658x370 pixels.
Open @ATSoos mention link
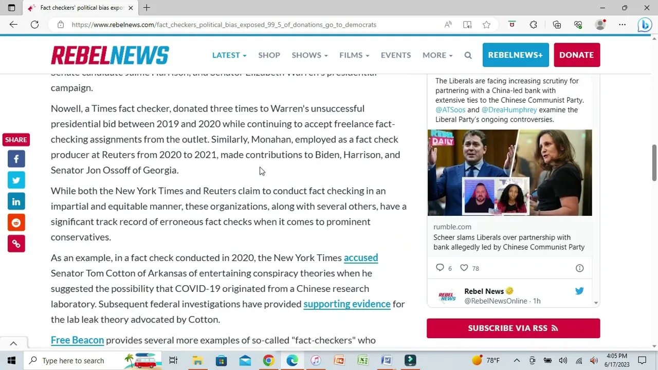tap(450, 109)
